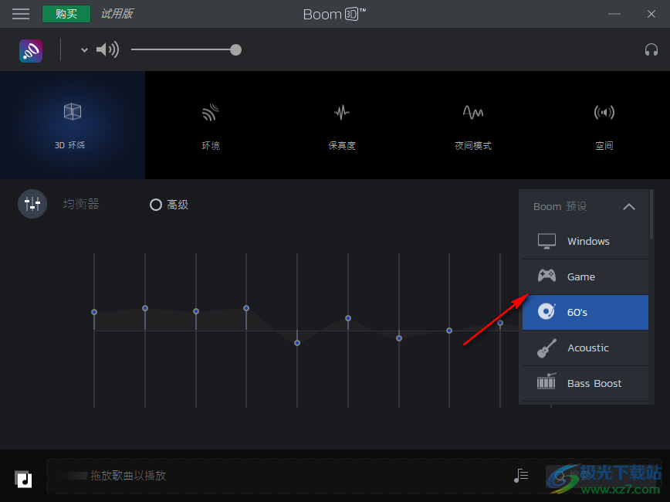Toggle the equalizer on/off button
Viewport: 670px width, 502px height.
[x=32, y=204]
